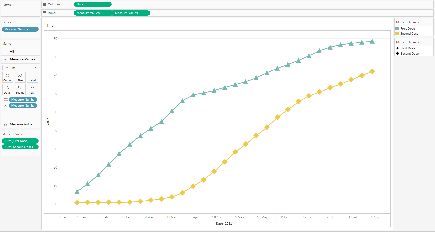Open the Tooltip editor button
The width and height of the screenshot is (435, 232).
(20, 89)
